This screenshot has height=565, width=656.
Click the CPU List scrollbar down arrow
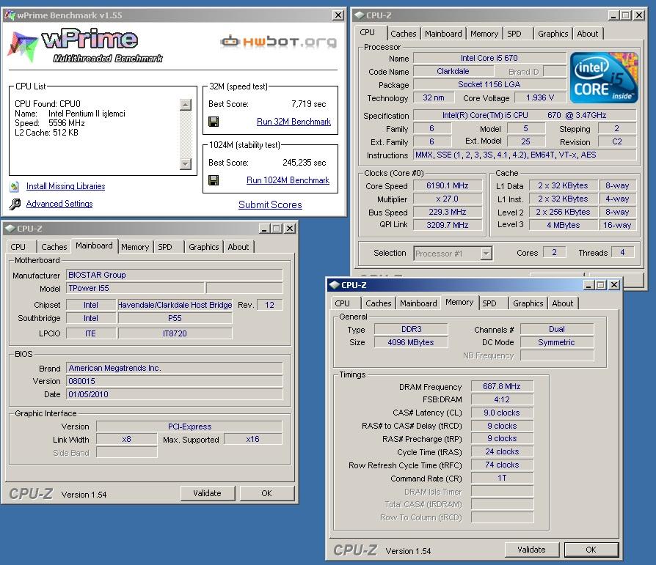coord(186,164)
